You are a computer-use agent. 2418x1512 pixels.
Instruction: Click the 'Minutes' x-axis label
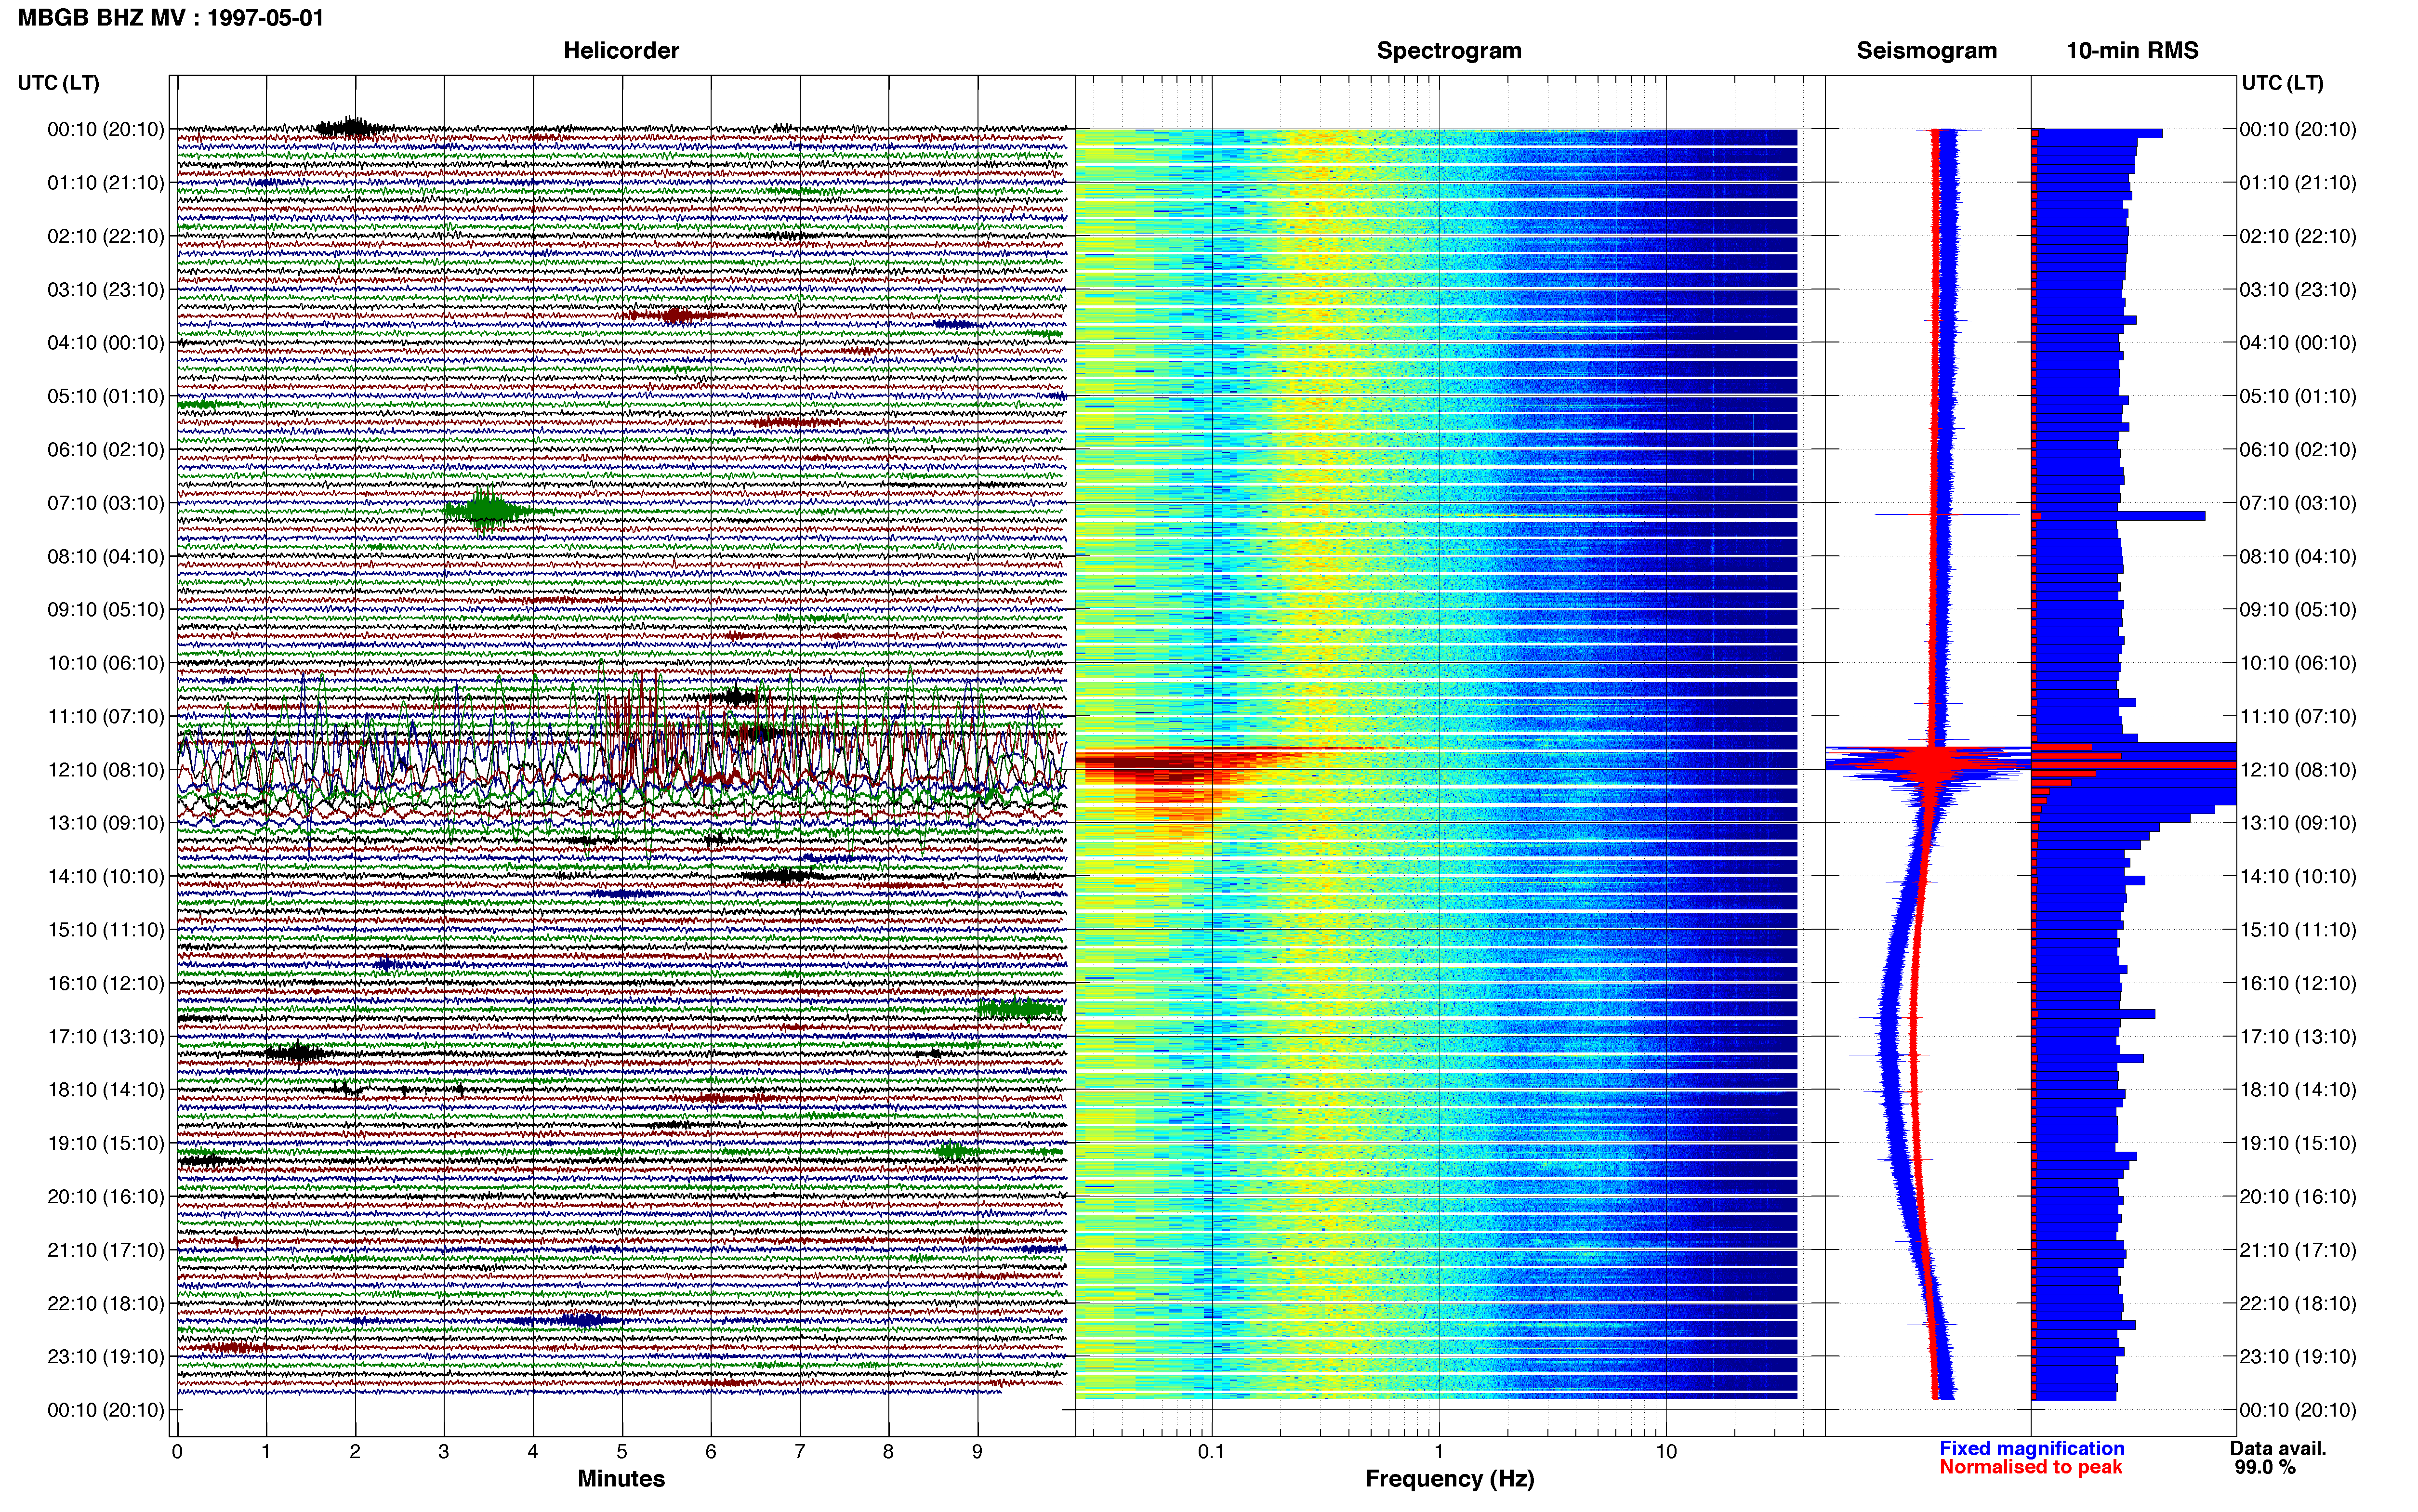621,1479
